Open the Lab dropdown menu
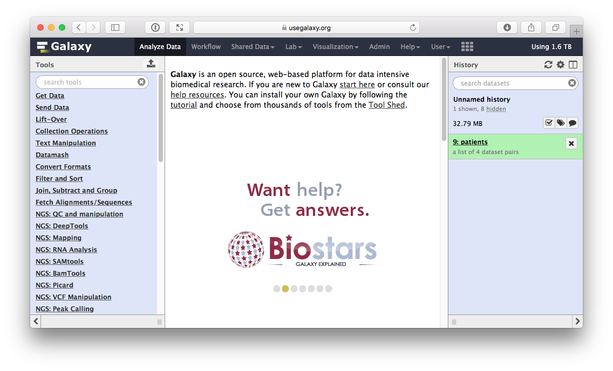 point(294,47)
